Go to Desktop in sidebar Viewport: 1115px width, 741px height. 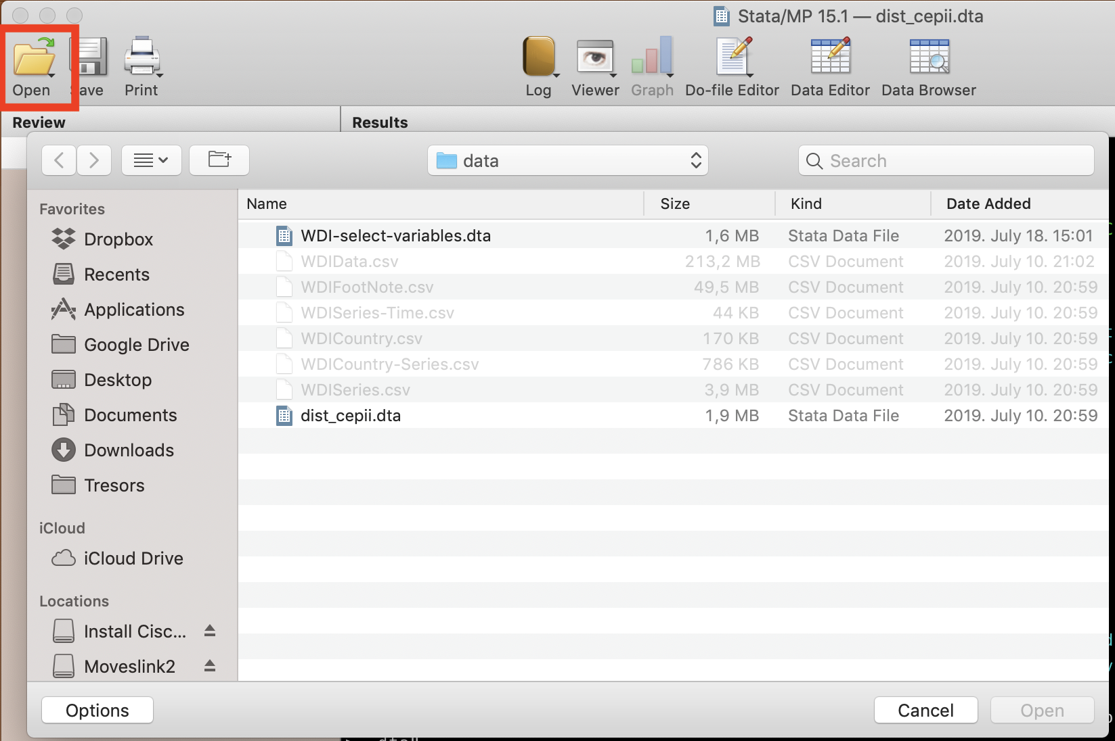tap(102, 380)
